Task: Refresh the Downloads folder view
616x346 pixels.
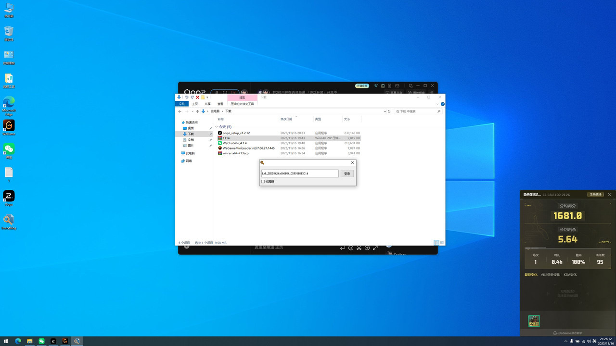Action: (x=389, y=111)
